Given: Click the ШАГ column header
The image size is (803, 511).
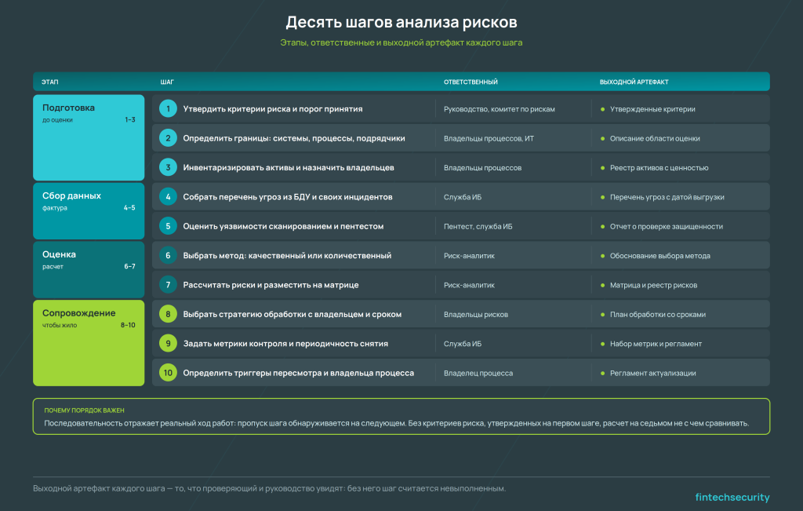Looking at the screenshot, I should (167, 82).
